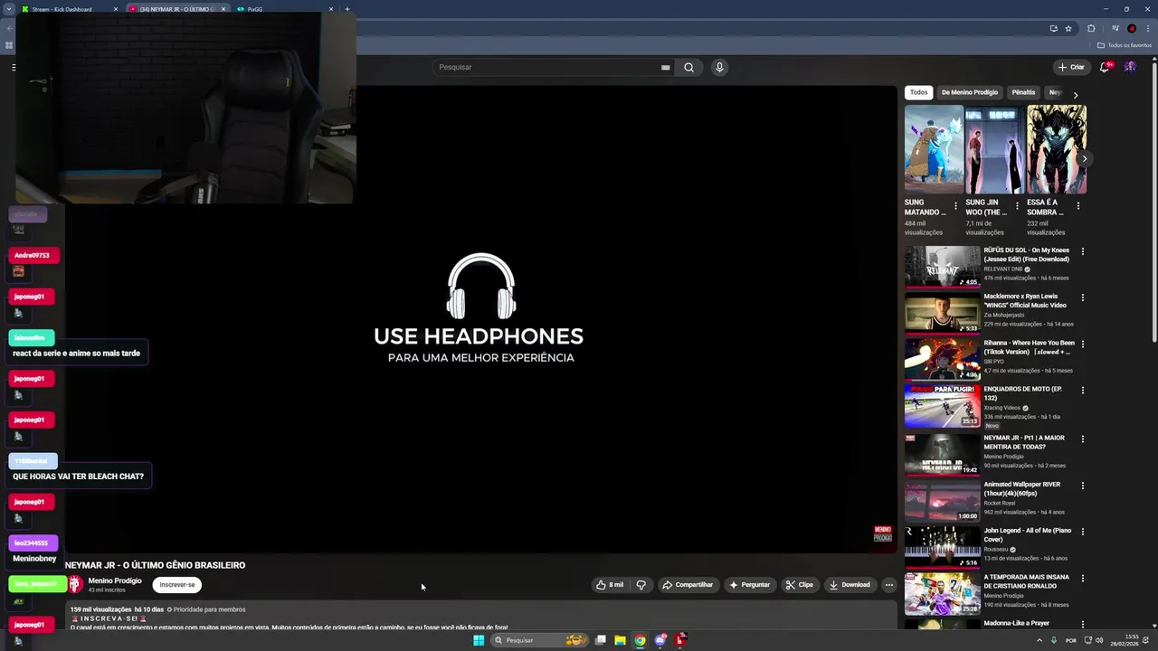Open YouTube notifications bell
The width and height of the screenshot is (1158, 651).
(x=1105, y=67)
